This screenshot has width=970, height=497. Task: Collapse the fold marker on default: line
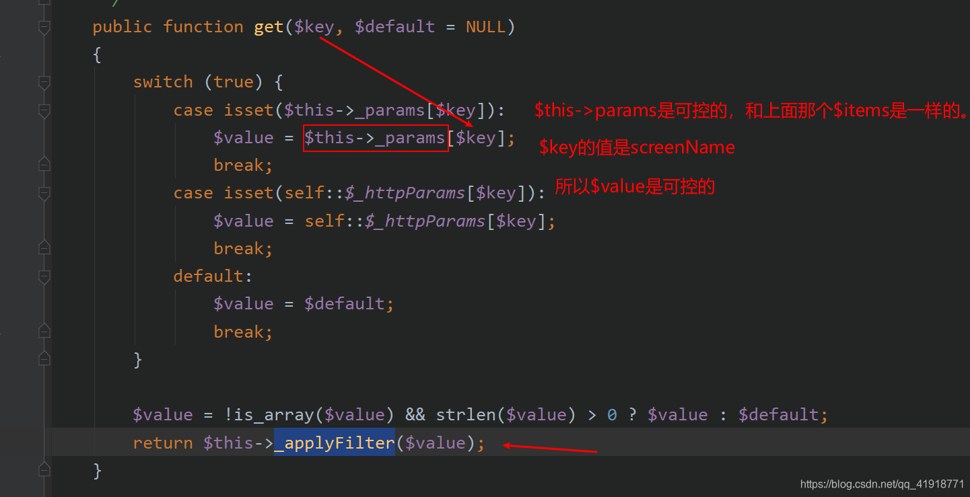[x=44, y=276]
